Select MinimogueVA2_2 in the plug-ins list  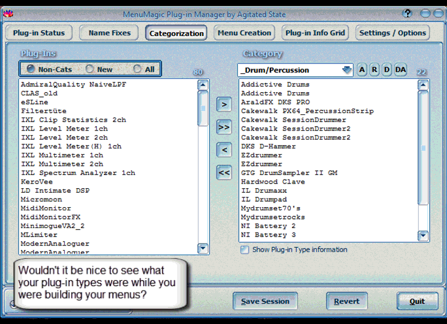point(53,226)
